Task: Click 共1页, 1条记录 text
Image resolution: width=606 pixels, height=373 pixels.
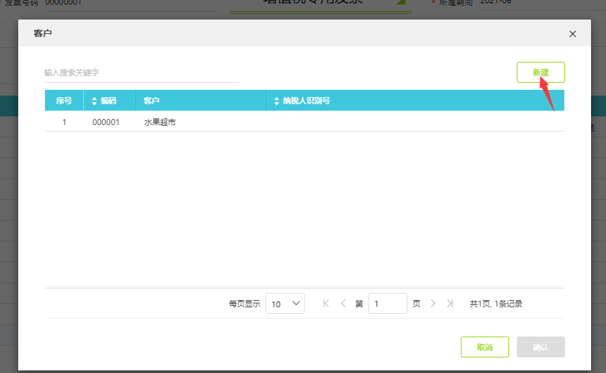Action: tap(496, 304)
